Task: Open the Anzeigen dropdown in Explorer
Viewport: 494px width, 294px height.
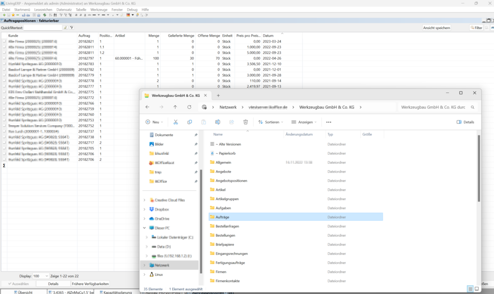Action: [304, 122]
